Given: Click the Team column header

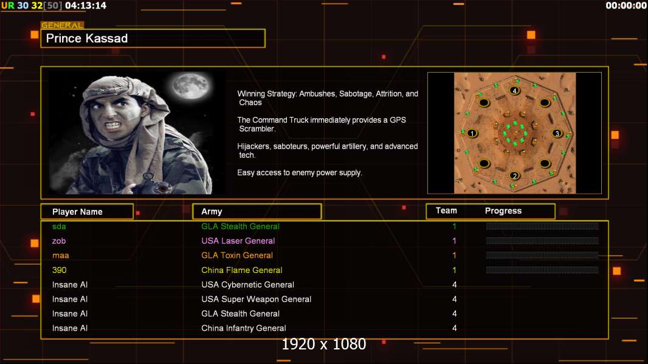Looking at the screenshot, I should [446, 211].
